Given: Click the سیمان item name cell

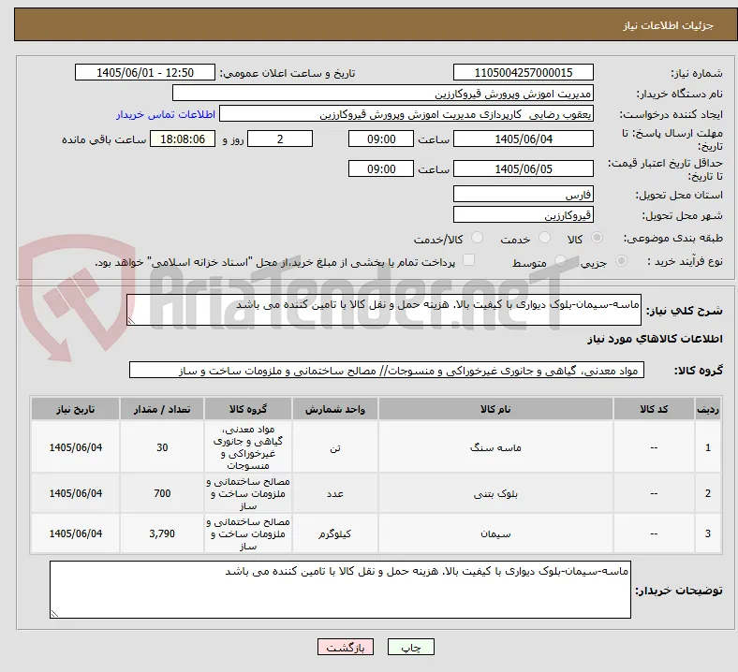Looking at the screenshot, I should point(495,533).
